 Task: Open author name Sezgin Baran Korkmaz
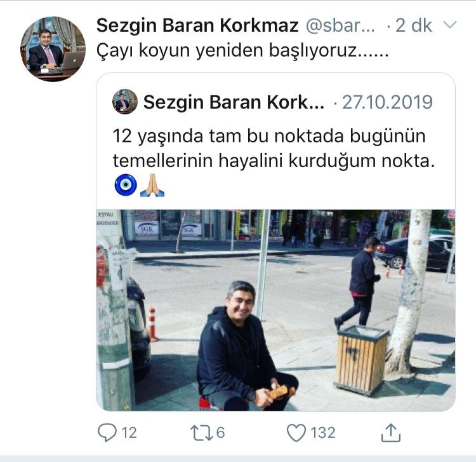[x=197, y=25]
